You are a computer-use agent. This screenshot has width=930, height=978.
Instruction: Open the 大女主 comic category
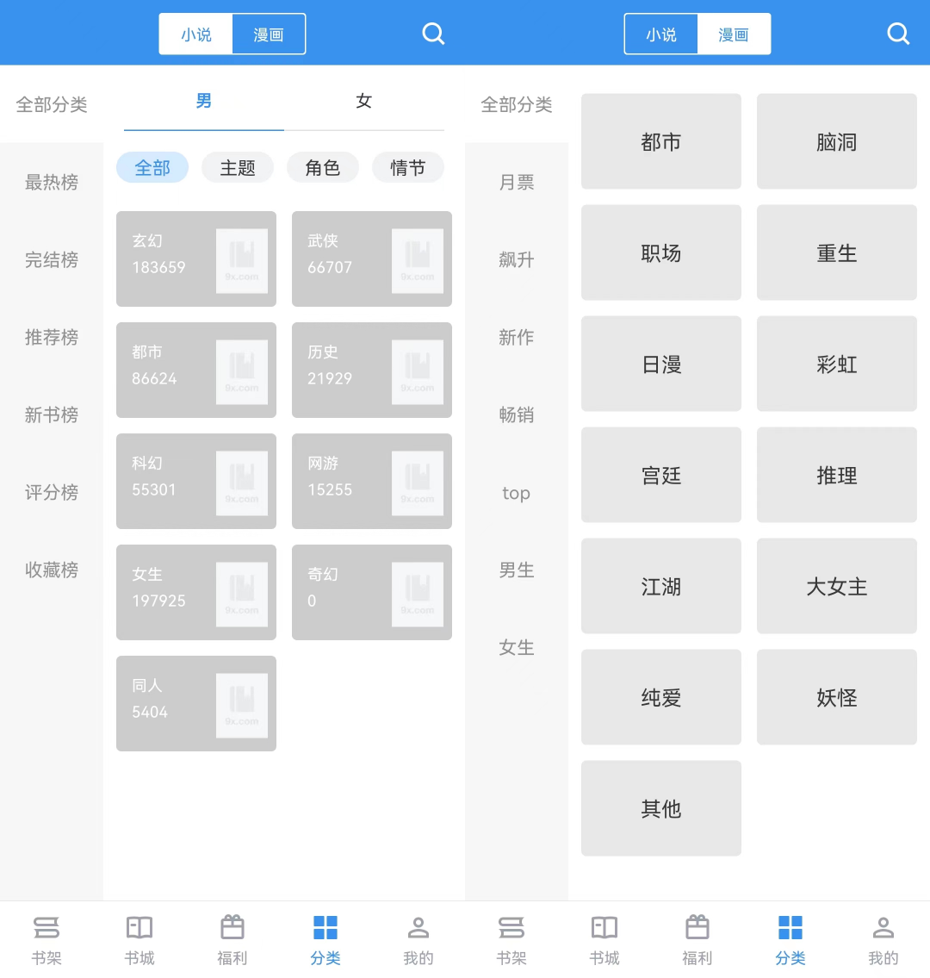point(836,587)
